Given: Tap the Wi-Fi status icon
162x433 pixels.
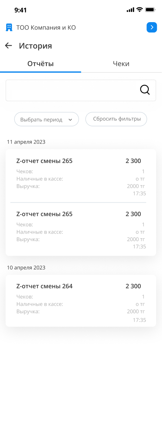Looking at the screenshot, I should (140, 10).
